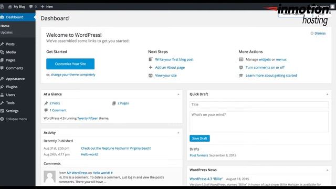Collapse the WordPress News panel

[x=327, y=170]
